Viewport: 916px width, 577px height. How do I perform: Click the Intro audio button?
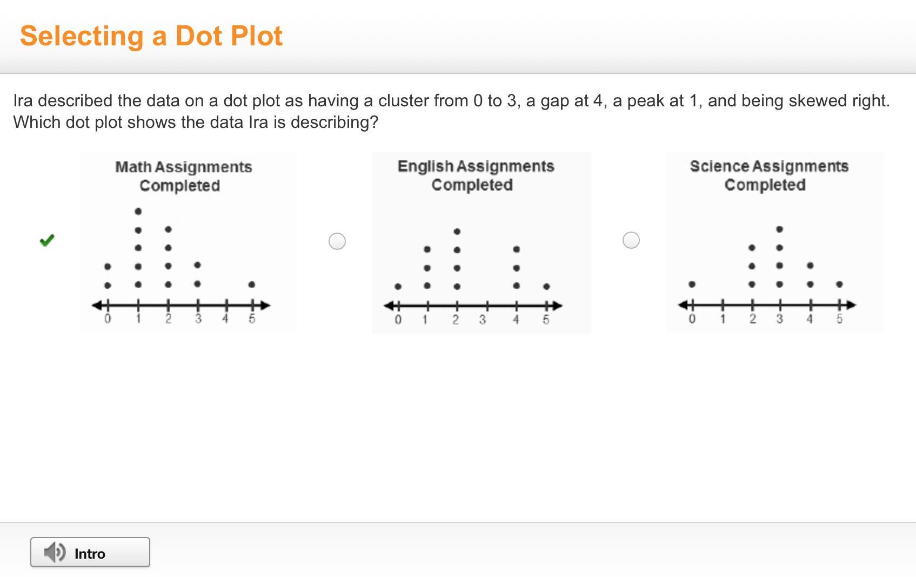(90, 552)
